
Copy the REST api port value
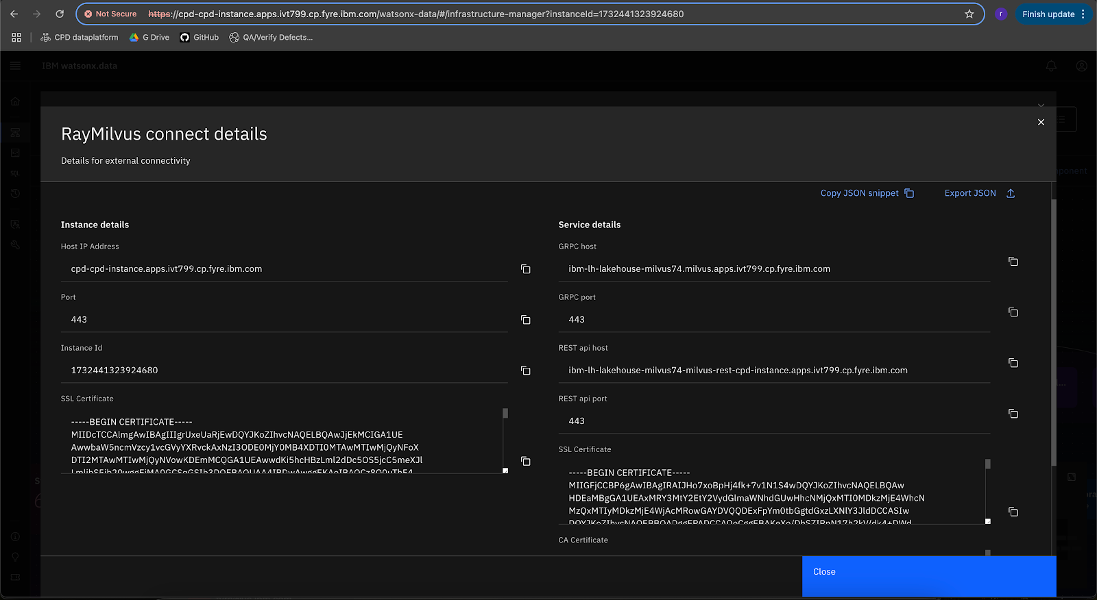[x=1013, y=414]
